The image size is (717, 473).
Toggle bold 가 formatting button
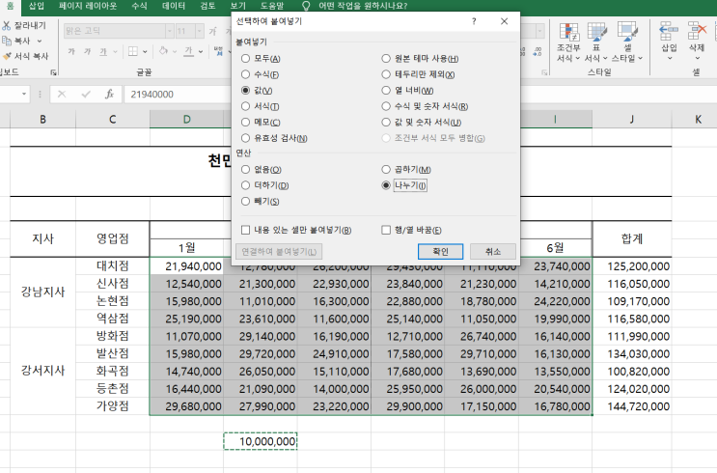[x=71, y=51]
